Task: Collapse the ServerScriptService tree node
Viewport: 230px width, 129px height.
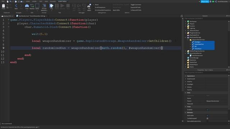Action: click(x=185, y=53)
